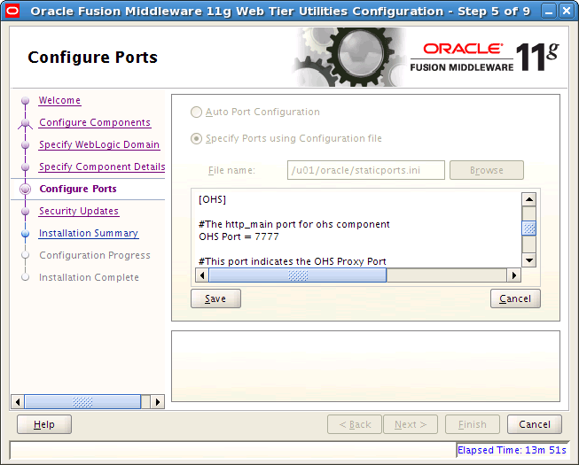Cancel the port file editing
The height and width of the screenshot is (465, 579).
coord(515,298)
